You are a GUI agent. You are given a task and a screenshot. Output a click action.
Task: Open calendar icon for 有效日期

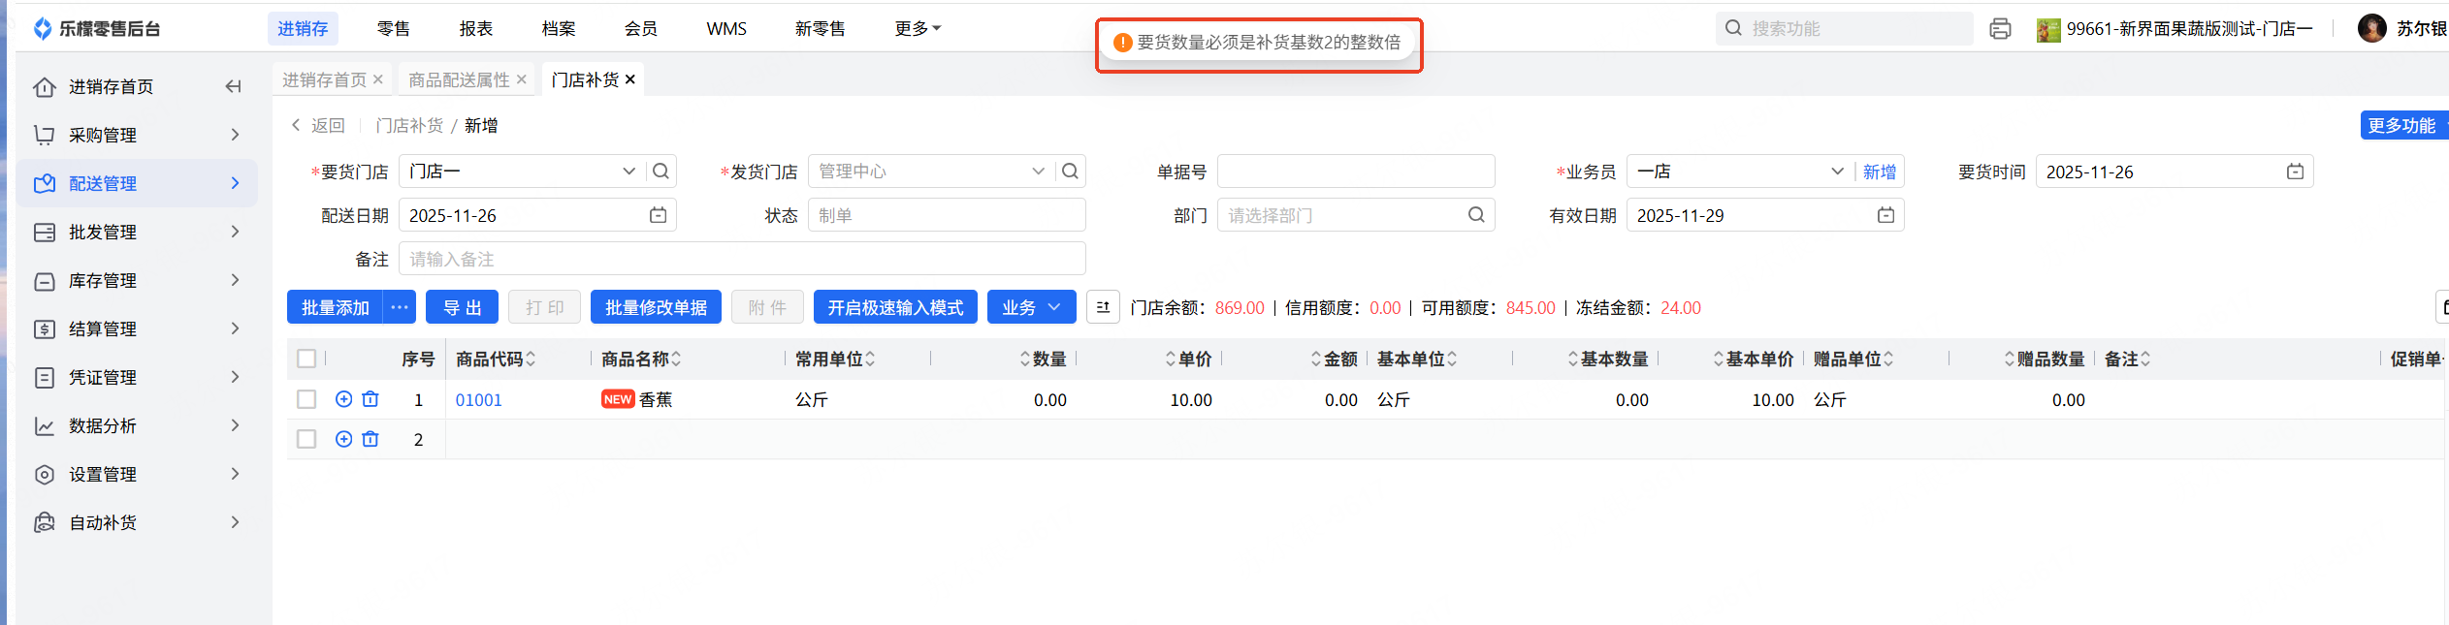tap(1885, 215)
